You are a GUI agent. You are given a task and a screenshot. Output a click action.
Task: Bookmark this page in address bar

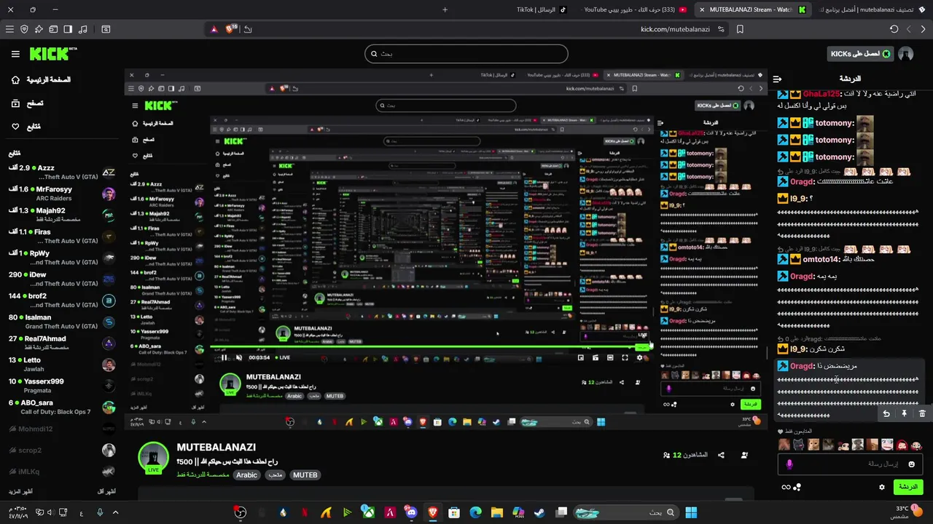coord(740,29)
